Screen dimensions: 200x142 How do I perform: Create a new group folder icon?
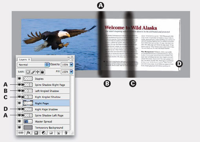51,133
